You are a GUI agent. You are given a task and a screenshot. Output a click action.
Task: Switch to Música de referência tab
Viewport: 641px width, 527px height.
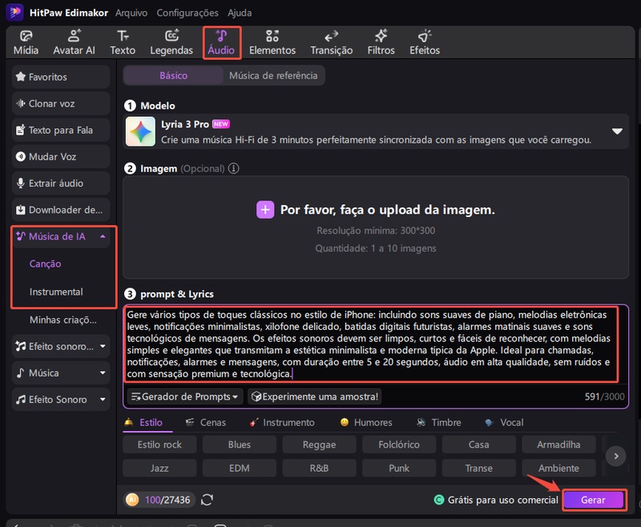[x=273, y=75]
